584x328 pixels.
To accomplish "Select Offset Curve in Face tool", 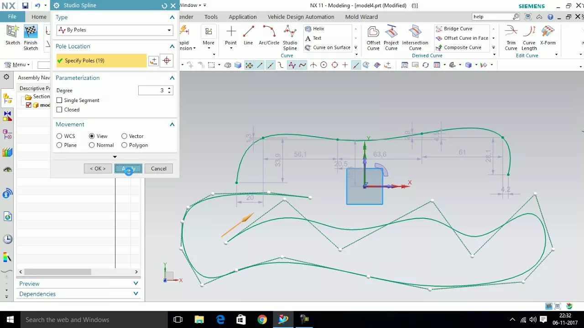I will [462, 38].
